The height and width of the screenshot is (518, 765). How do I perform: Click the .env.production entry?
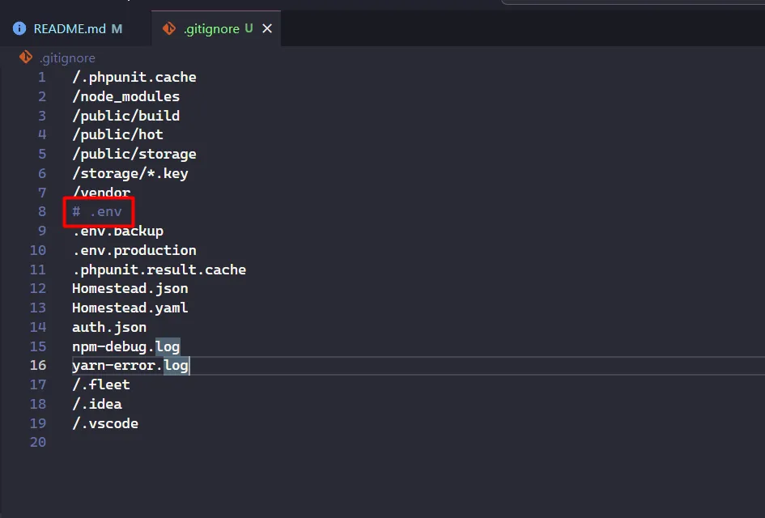click(x=134, y=250)
